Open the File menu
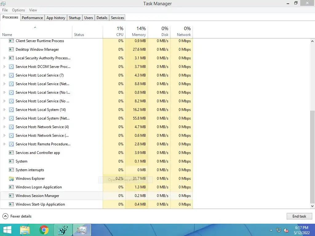Image resolution: width=315 pixels, height=236 pixels. [5, 10]
